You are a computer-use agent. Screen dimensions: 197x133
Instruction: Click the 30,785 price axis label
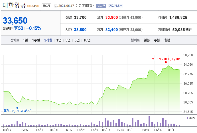[x=188, y=84]
